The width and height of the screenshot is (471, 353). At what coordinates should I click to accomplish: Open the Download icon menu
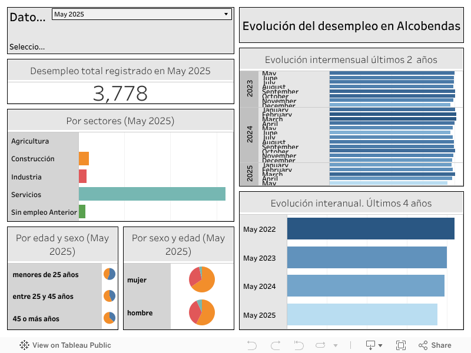coord(374,345)
